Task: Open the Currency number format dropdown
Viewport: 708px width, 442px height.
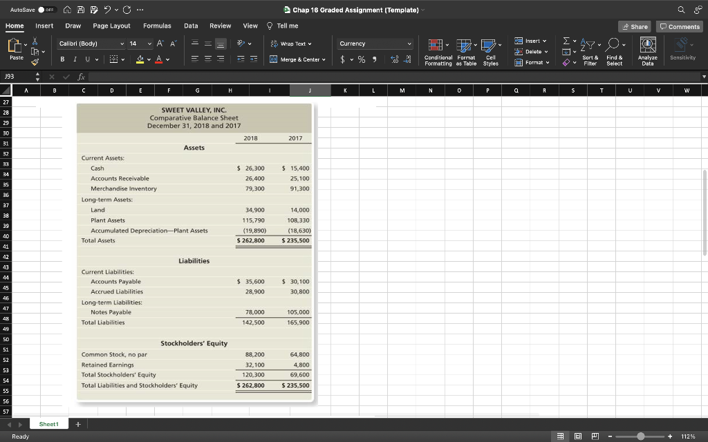Action: pyautogui.click(x=375, y=44)
